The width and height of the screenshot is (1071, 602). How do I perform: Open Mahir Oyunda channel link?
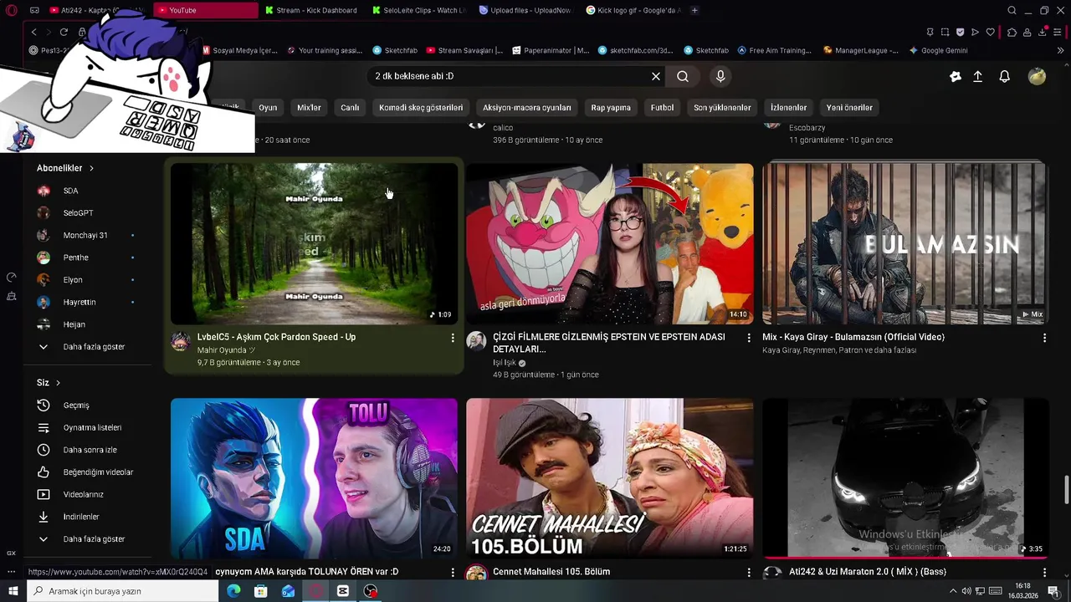[x=225, y=350]
